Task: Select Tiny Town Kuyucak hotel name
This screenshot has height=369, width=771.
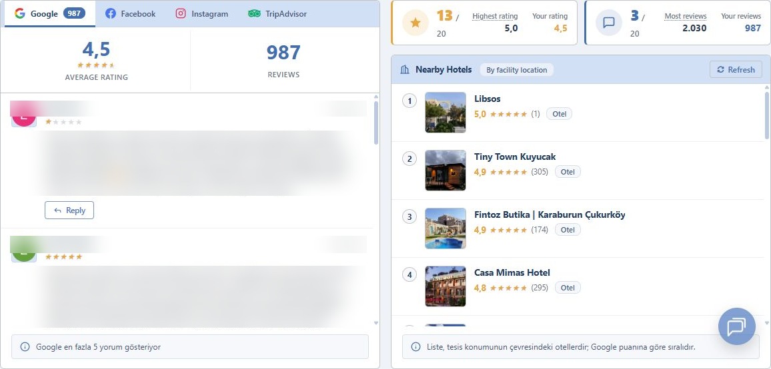Action: pos(515,157)
